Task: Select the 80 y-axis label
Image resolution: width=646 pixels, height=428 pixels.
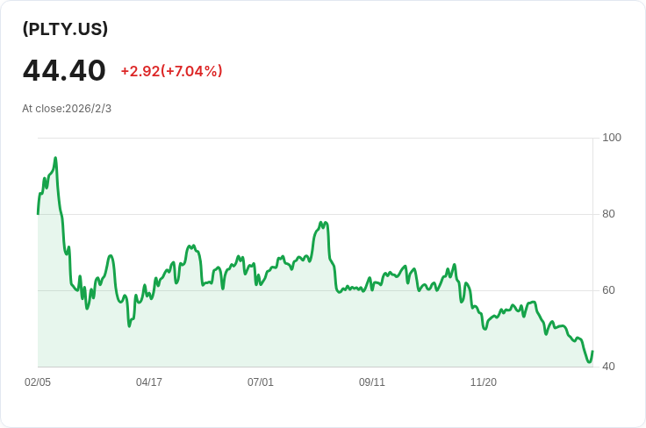Action: pos(608,214)
